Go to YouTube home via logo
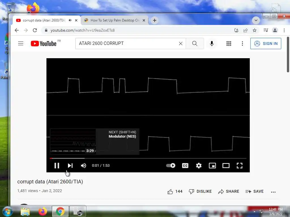 pyautogui.click(x=44, y=44)
